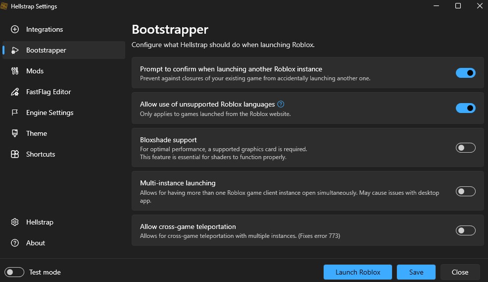Click the Launch Roblox button
The height and width of the screenshot is (282, 488).
358,272
